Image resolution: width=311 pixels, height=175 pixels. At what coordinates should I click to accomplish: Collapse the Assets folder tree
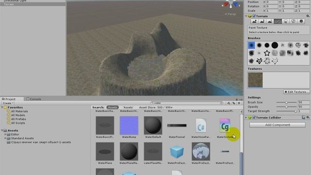click(x=2, y=130)
